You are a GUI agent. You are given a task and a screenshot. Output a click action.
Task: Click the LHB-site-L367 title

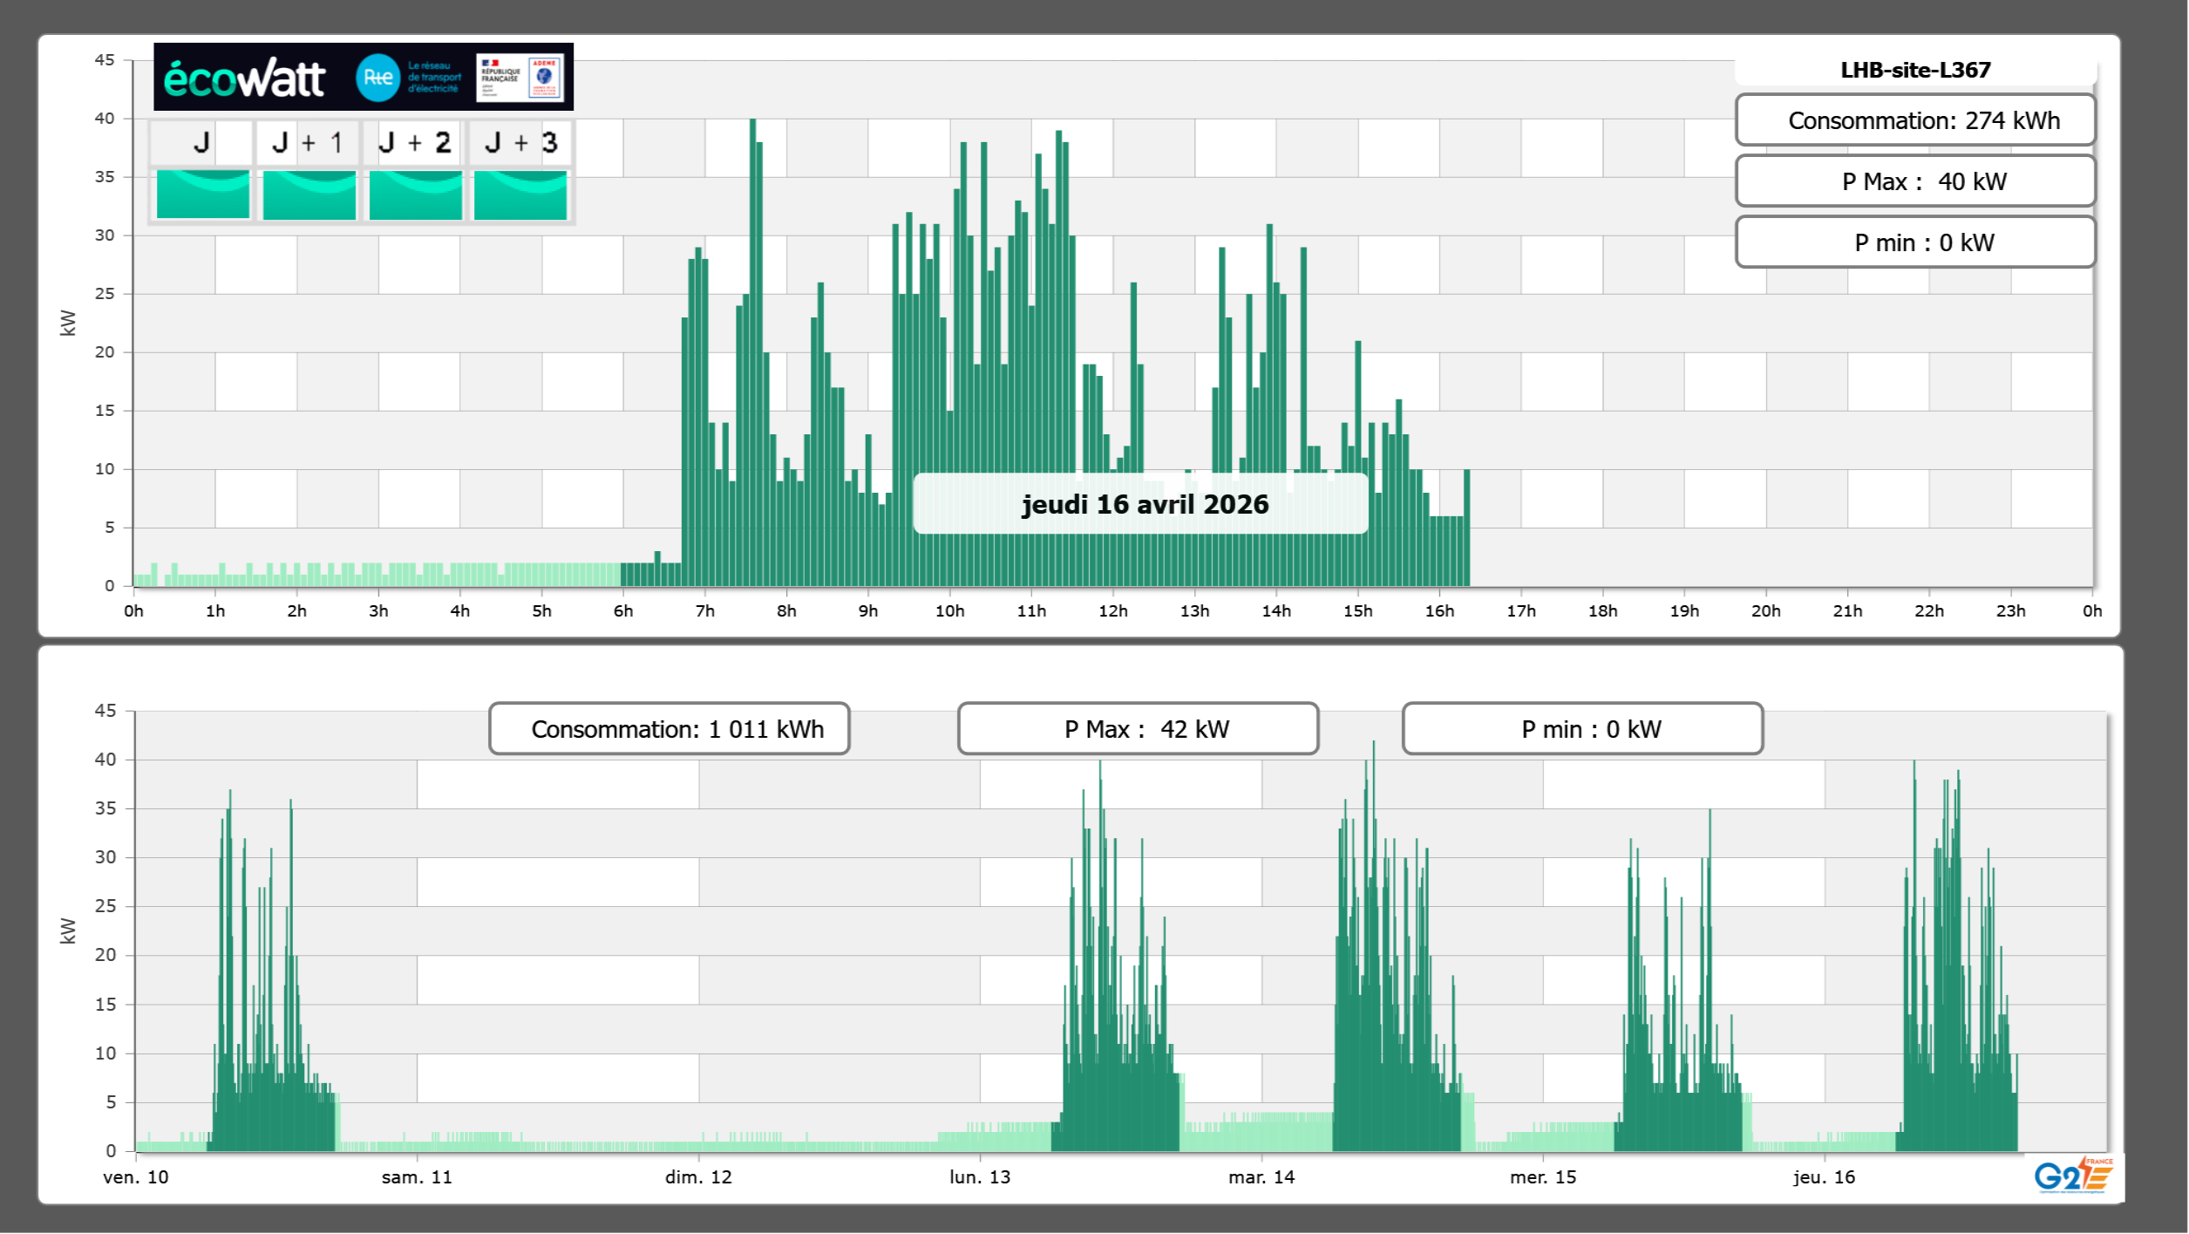pos(1914,70)
